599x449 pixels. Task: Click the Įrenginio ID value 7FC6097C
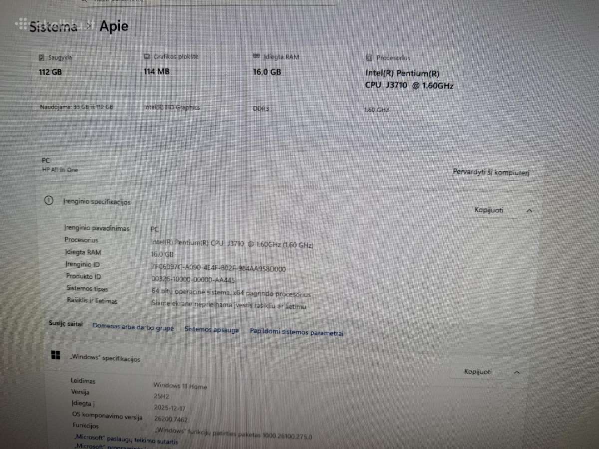[x=218, y=268]
